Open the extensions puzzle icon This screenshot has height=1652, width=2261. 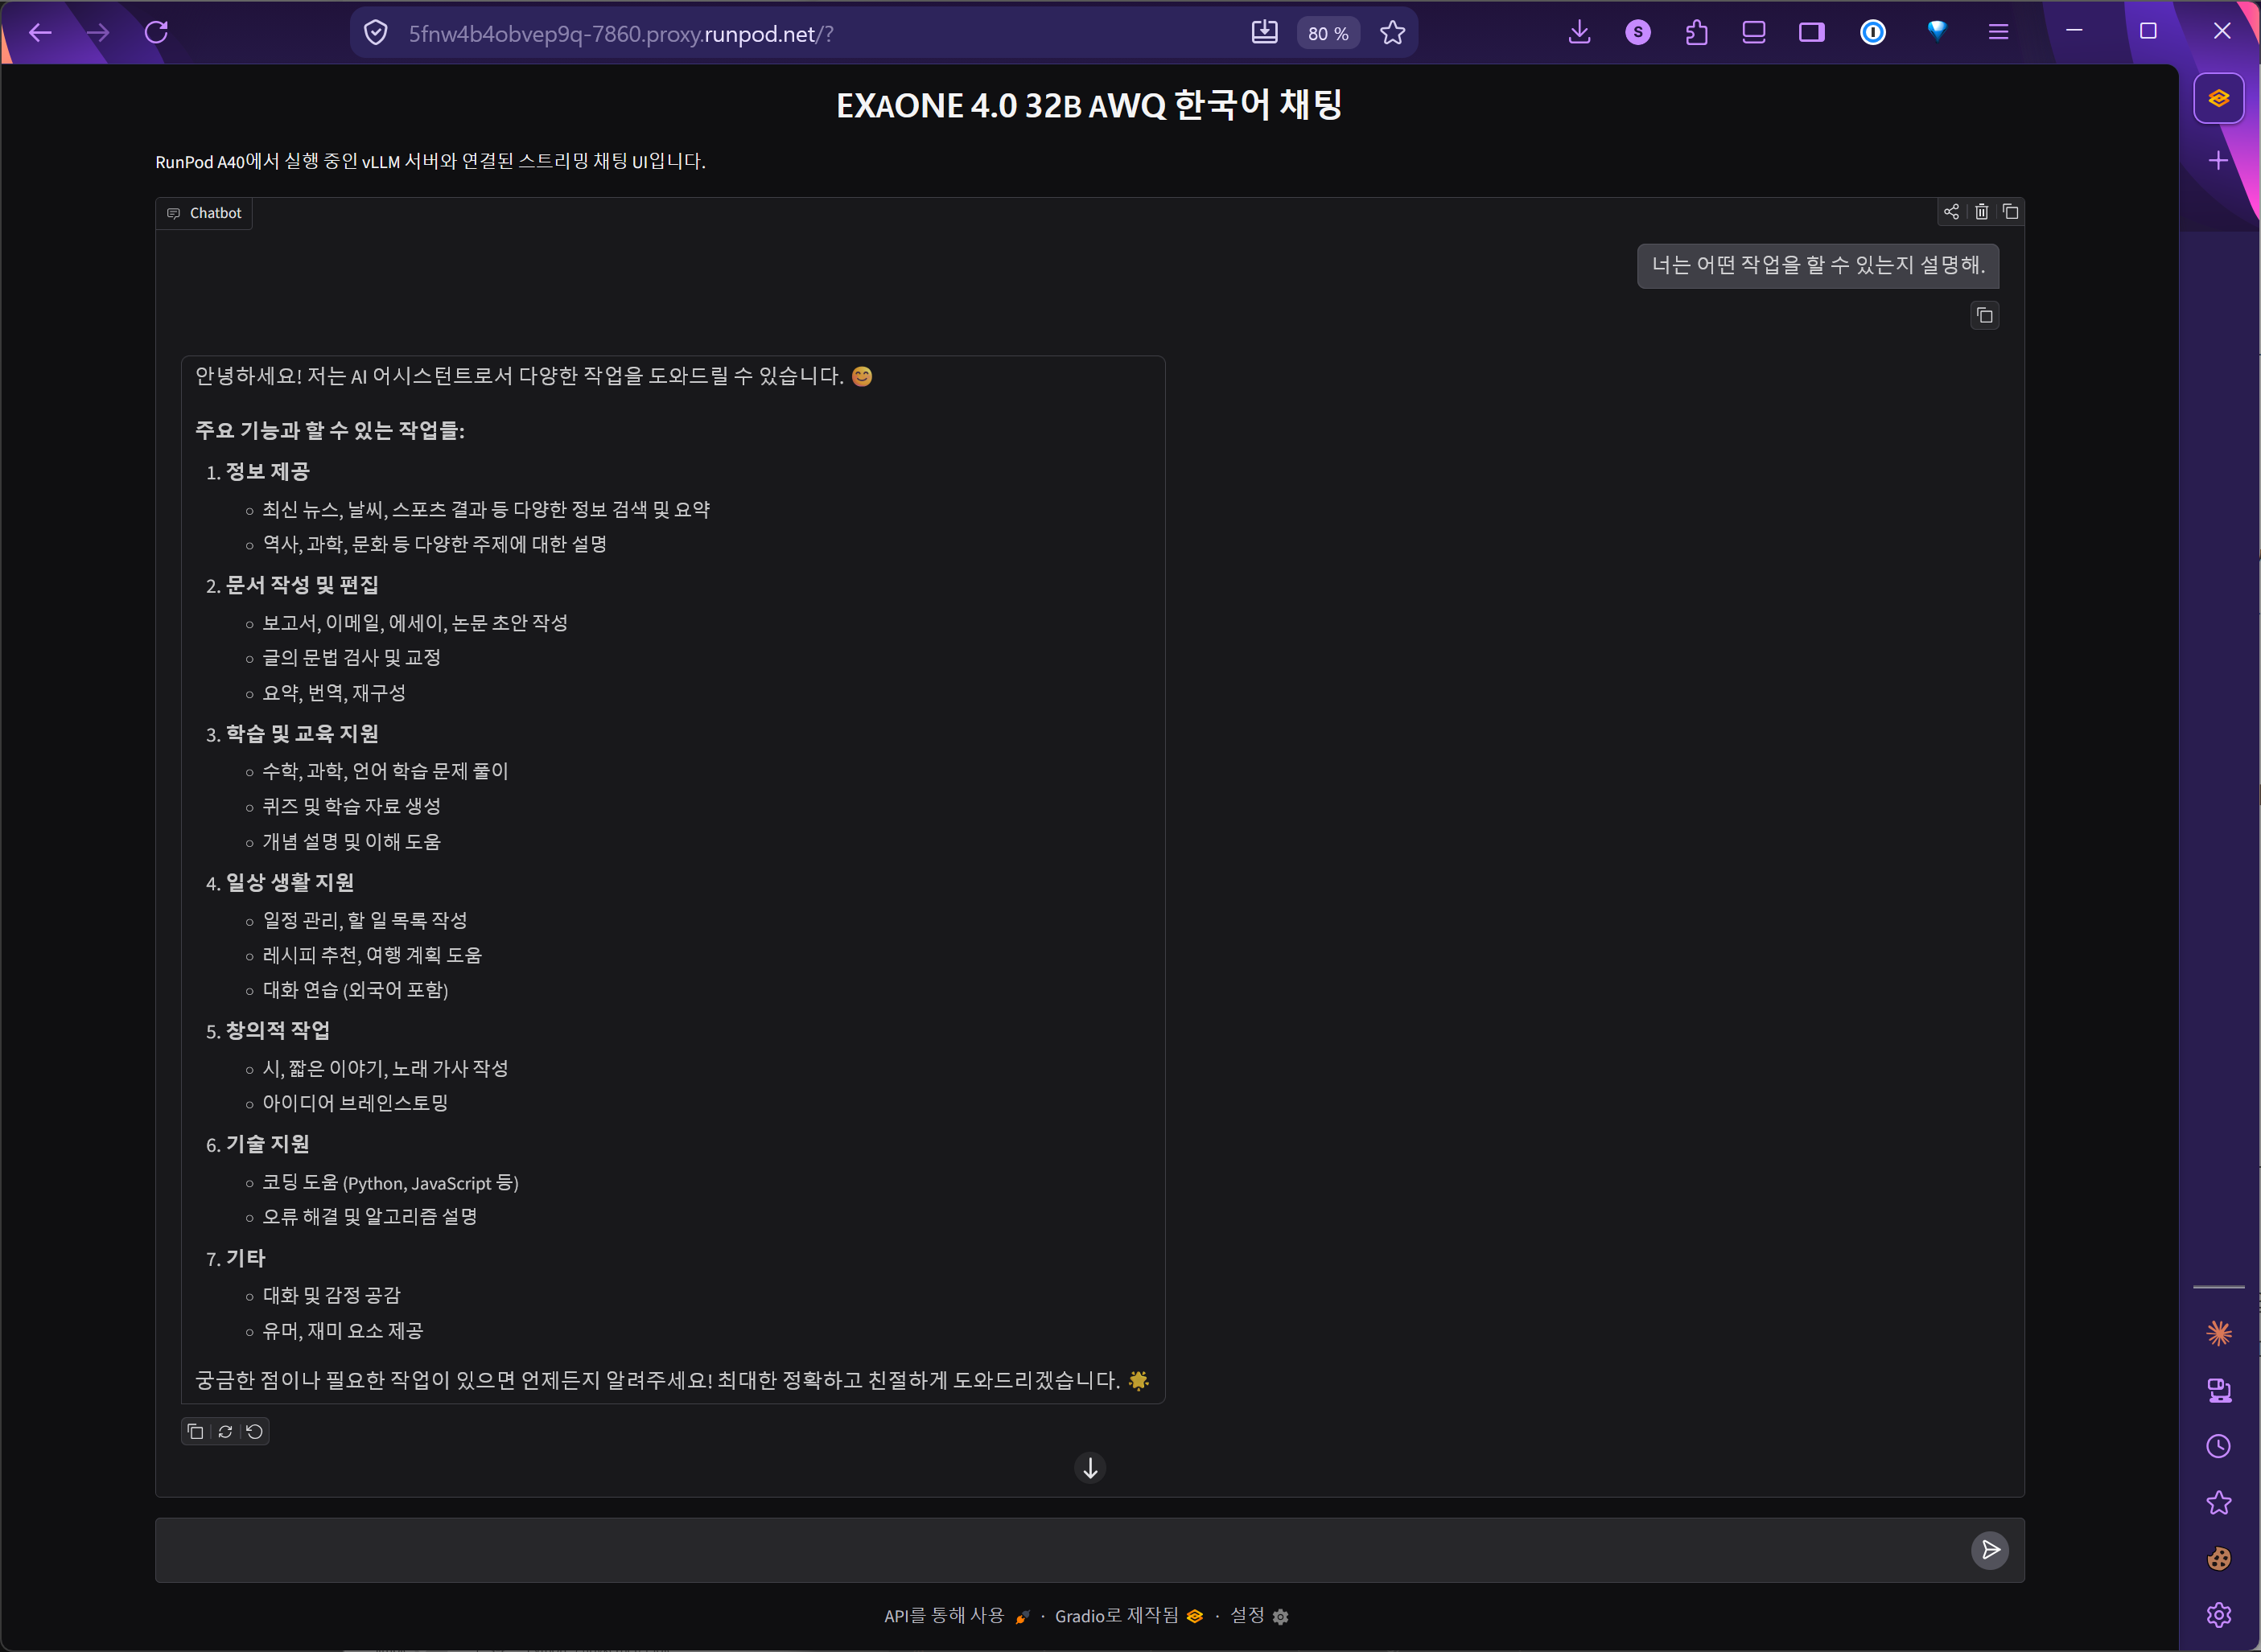click(1696, 33)
